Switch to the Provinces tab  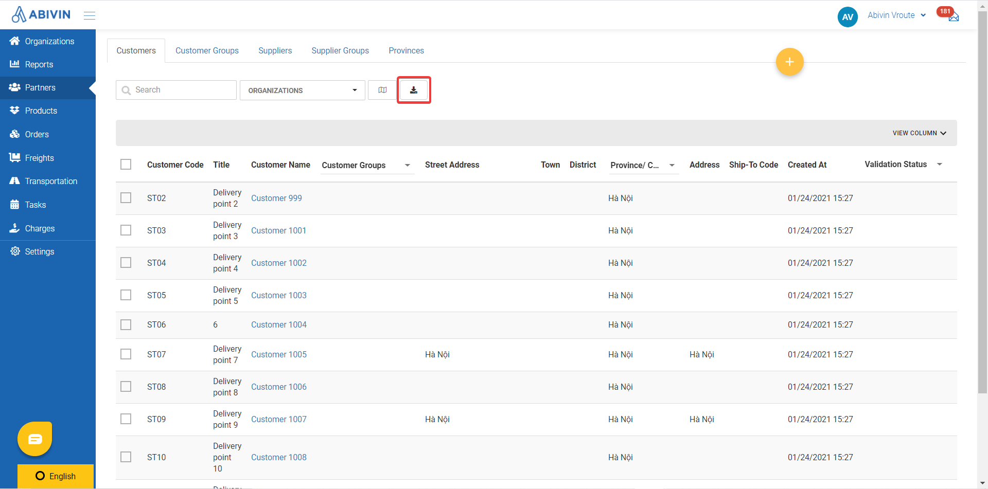(406, 50)
